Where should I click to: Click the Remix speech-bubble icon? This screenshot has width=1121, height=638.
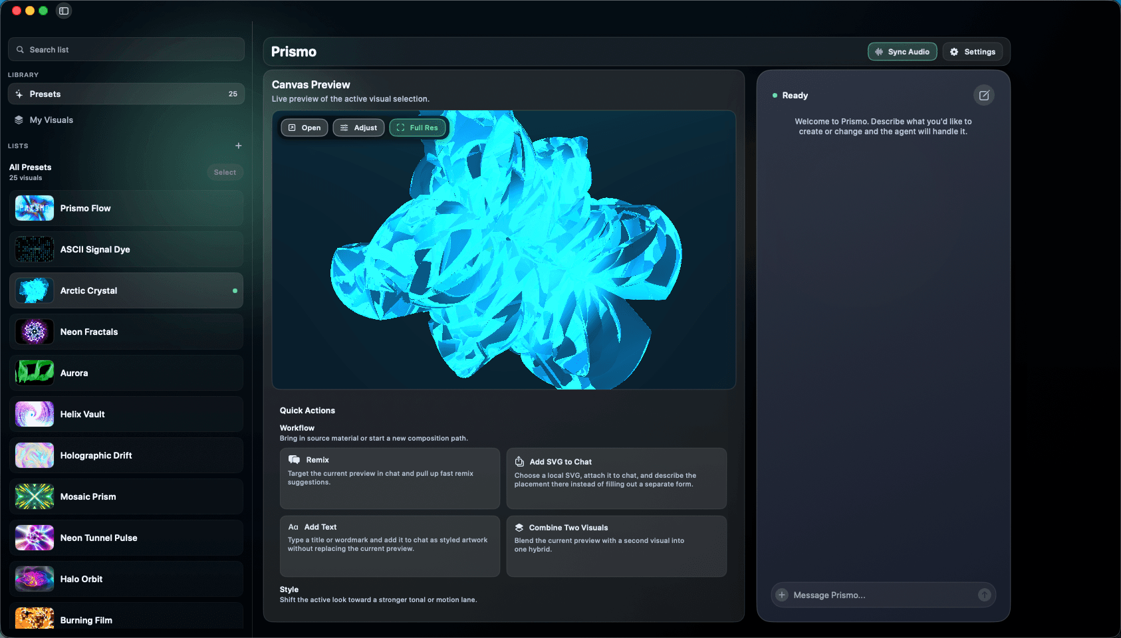[x=295, y=459]
